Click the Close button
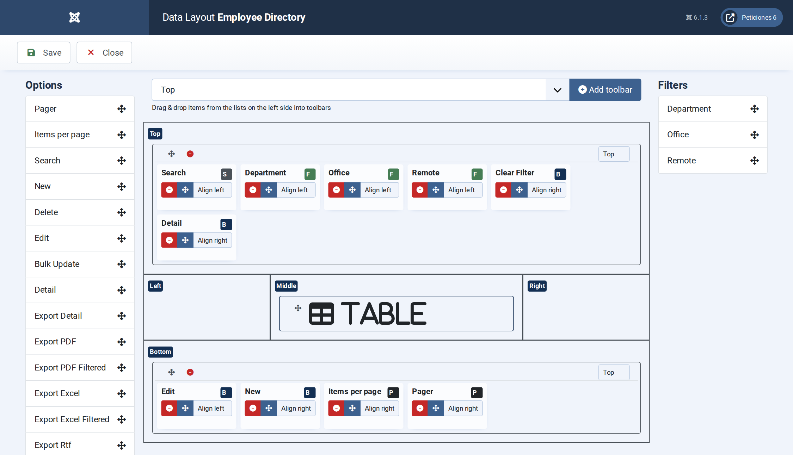Screen dimensions: 793x455 [104, 52]
